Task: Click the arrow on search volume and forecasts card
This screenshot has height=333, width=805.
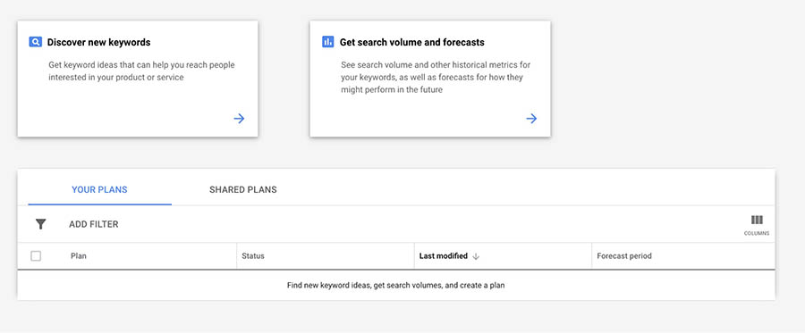Action: 531,119
